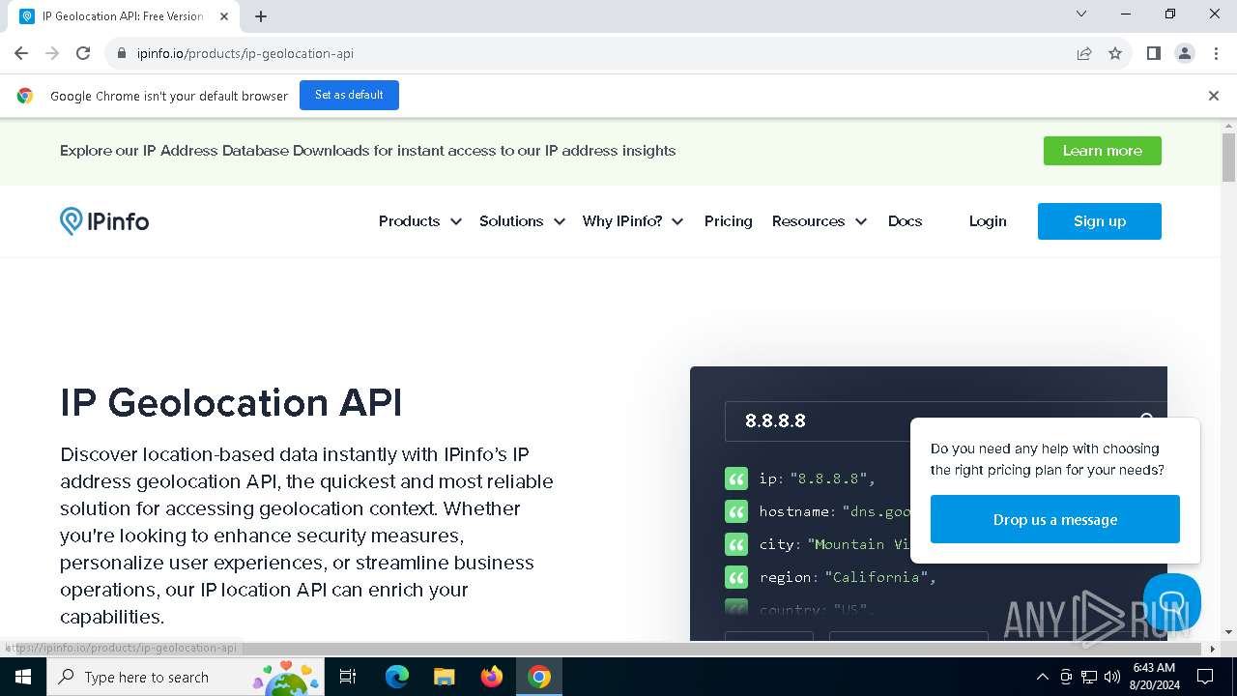This screenshot has width=1237, height=696.
Task: Open the Docs navigation link
Action: pyautogui.click(x=905, y=221)
